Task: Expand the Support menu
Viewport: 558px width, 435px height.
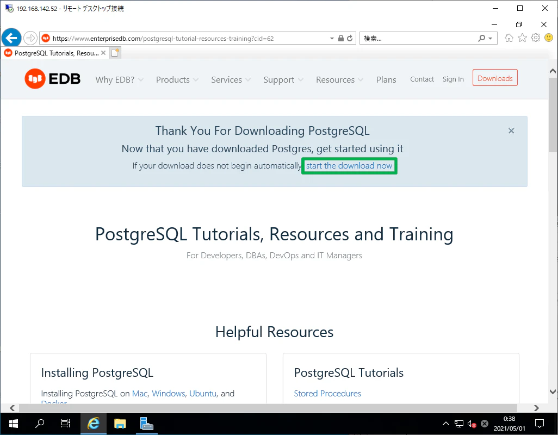Action: click(283, 80)
